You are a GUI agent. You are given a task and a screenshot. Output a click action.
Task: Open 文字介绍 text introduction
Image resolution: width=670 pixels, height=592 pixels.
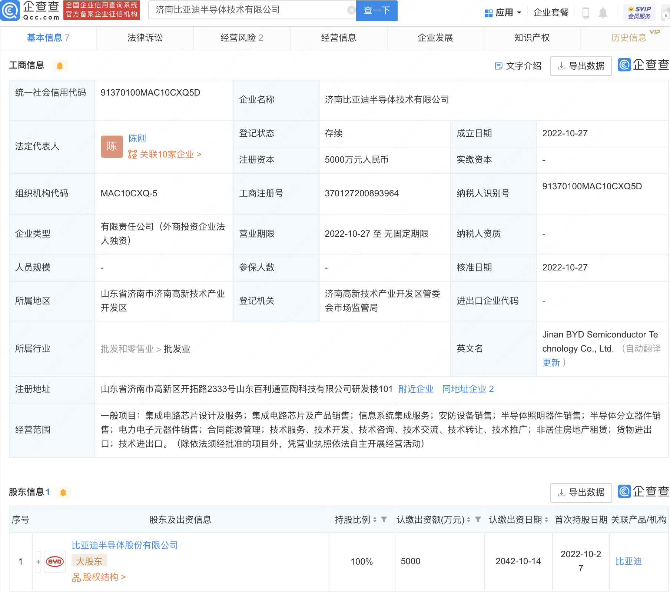coord(518,66)
